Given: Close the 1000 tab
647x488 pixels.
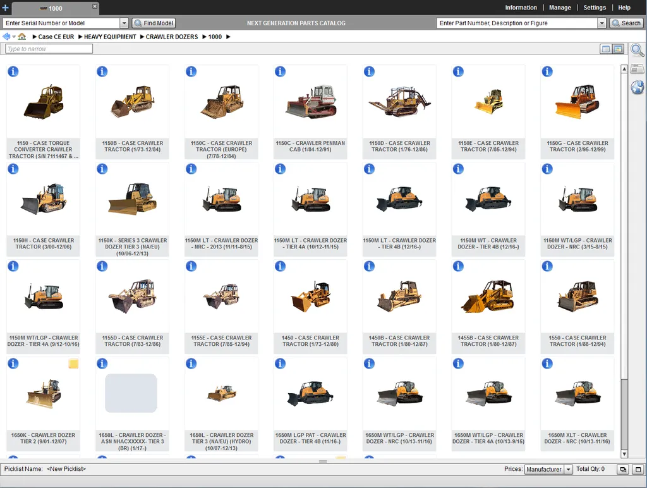Looking at the screenshot, I should 95,6.
